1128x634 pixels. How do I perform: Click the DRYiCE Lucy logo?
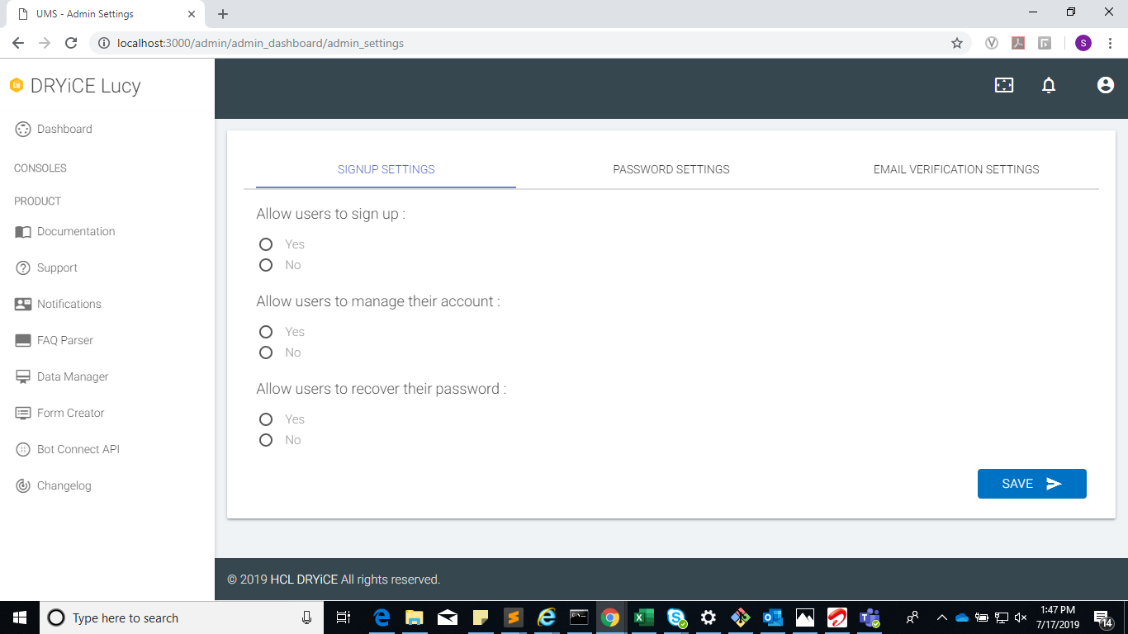tap(75, 86)
